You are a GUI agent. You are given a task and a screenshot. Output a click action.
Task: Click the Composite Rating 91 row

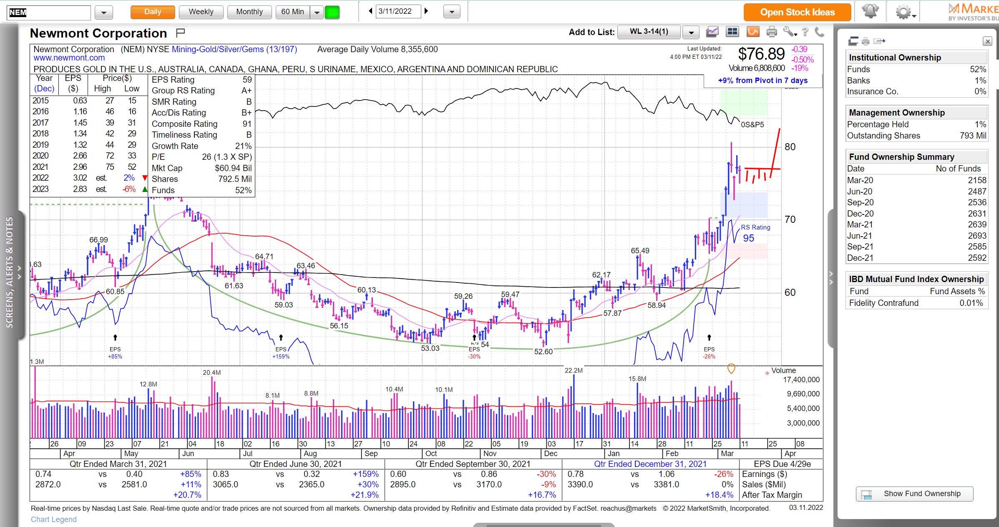pos(201,124)
